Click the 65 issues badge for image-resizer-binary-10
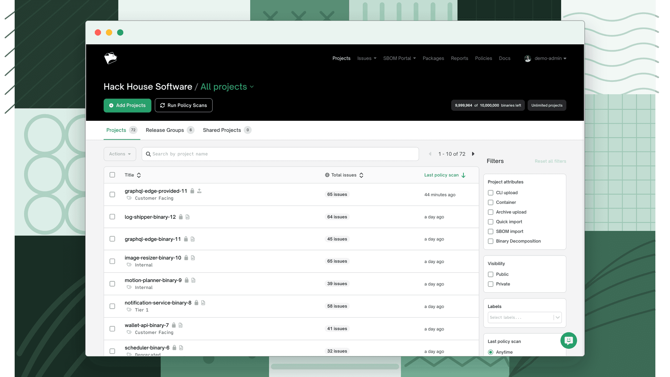The width and height of the screenshot is (670, 377). tap(337, 261)
